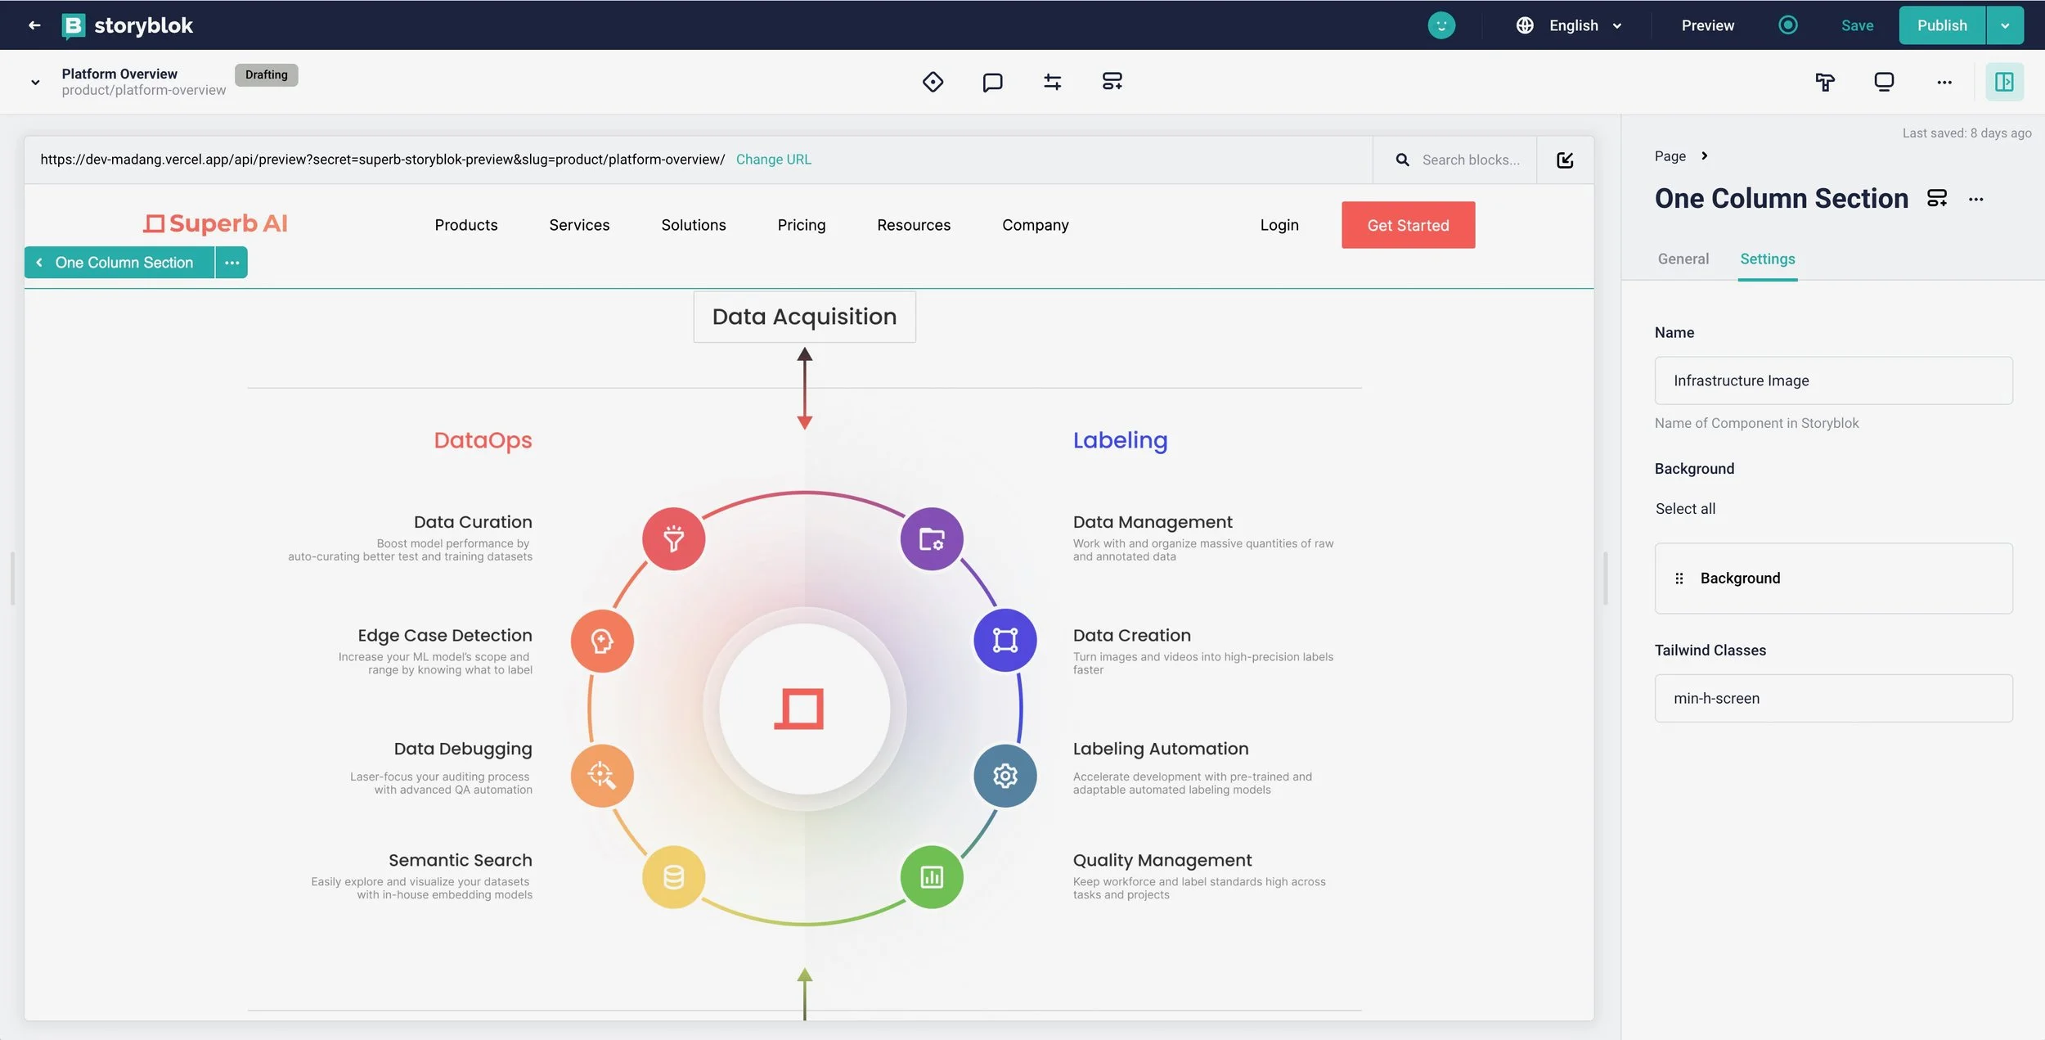Collapse the Platform Overview story chevron

tap(35, 82)
